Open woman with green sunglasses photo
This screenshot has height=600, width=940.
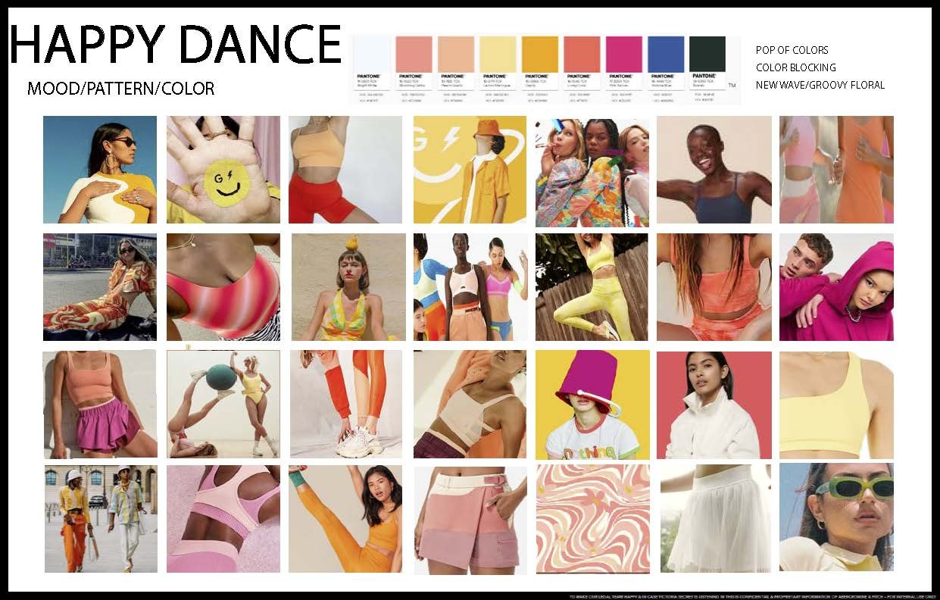836,517
